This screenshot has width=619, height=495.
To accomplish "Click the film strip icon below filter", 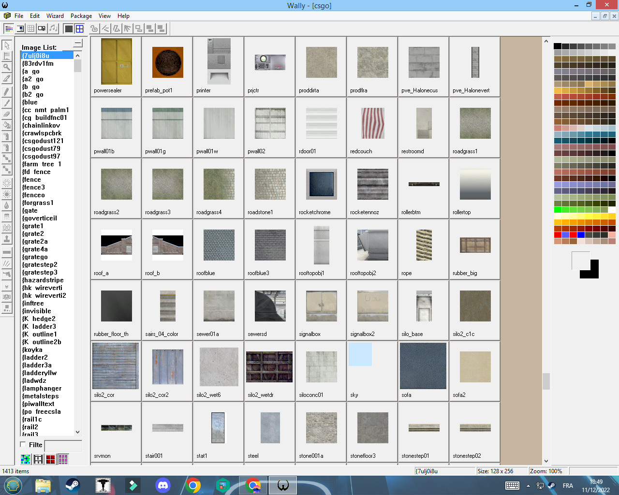I will click(x=38, y=459).
